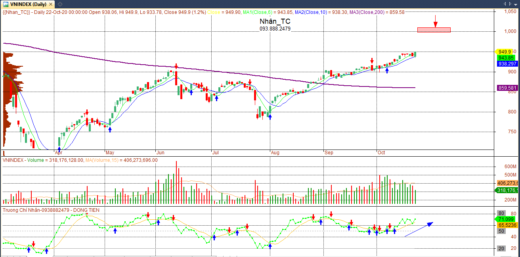Click the green 943.85 MA1 value label
Screen dimensions: 520x257
505,58
